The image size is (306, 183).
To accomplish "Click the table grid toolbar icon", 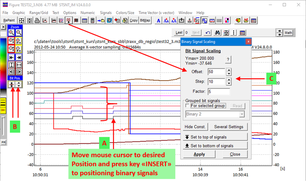I will pos(84,20).
